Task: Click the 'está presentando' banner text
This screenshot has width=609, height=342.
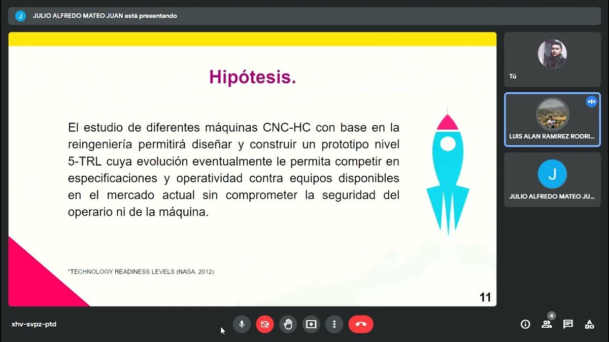Action: coord(151,16)
